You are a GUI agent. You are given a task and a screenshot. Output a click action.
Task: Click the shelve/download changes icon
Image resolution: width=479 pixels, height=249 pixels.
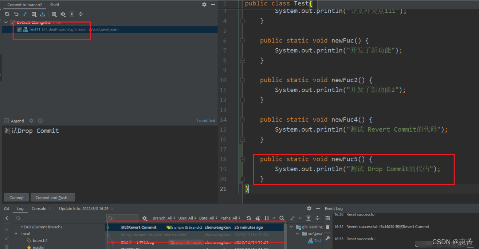pyautogui.click(x=43, y=14)
